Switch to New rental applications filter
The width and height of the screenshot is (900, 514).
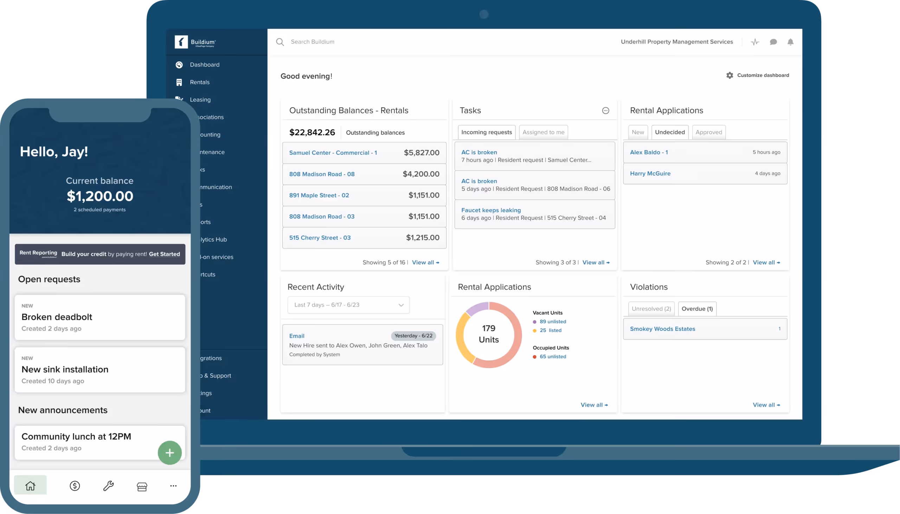[x=638, y=132]
